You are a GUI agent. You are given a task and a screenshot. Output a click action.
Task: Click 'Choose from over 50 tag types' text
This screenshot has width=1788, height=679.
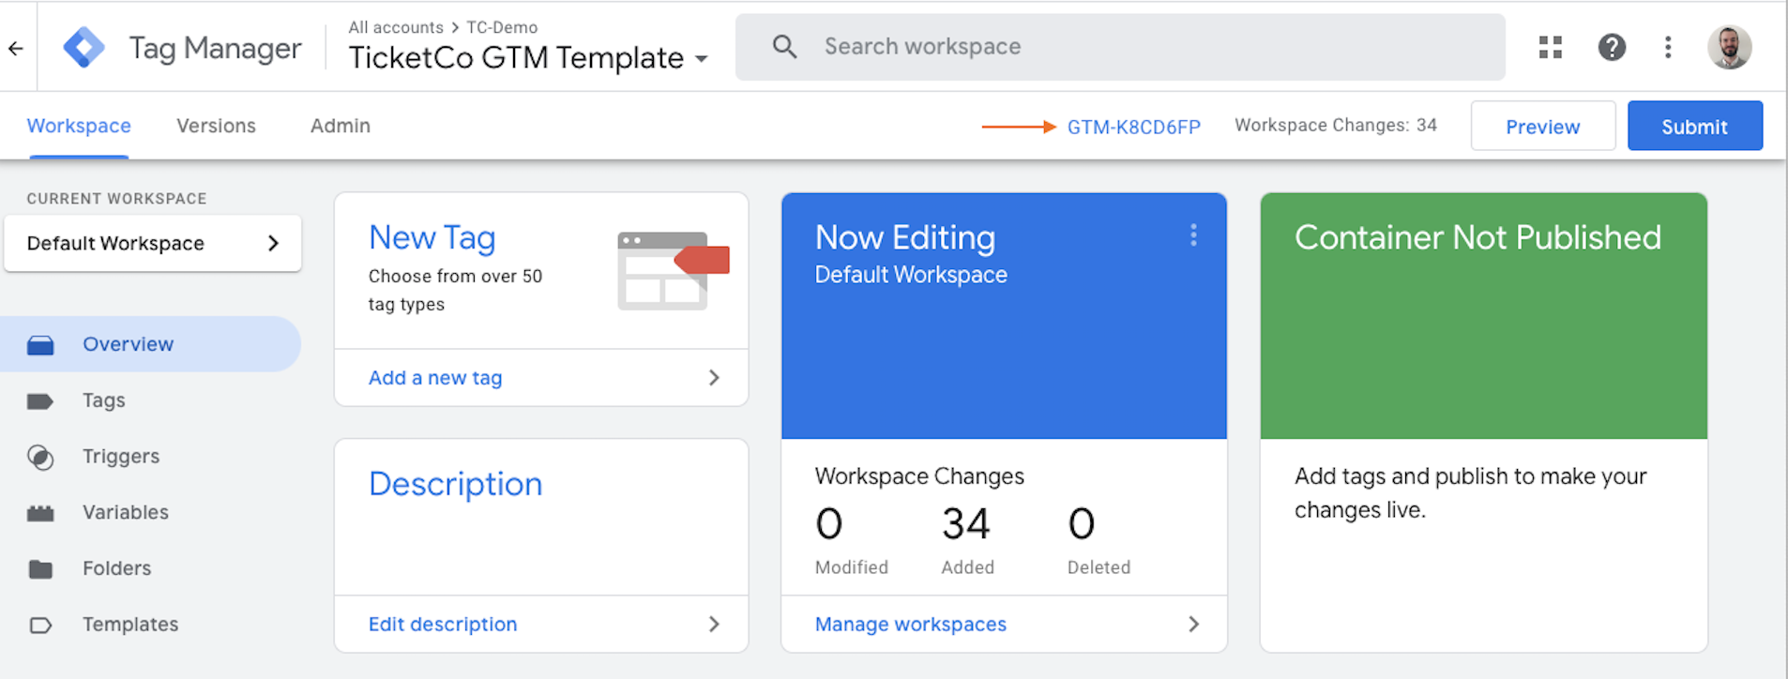[x=455, y=290]
